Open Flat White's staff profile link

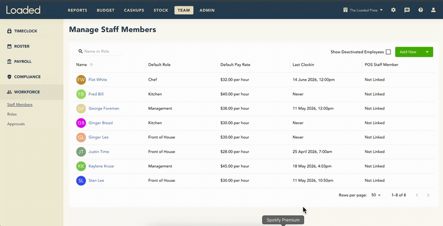click(98, 80)
